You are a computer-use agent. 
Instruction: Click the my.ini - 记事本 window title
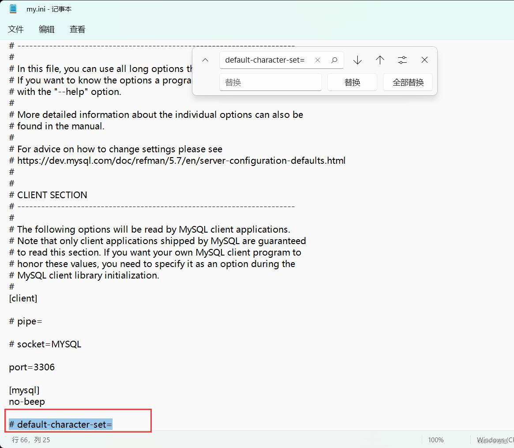point(49,9)
